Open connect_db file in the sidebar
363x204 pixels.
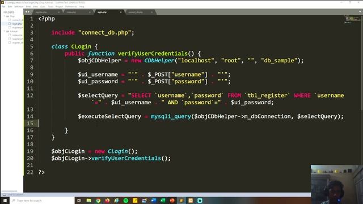[16, 20]
